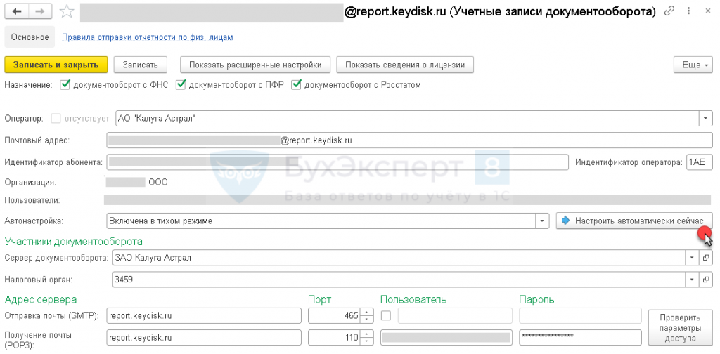Click Показать сведения о лицензии
The width and height of the screenshot is (720, 354).
click(x=405, y=65)
